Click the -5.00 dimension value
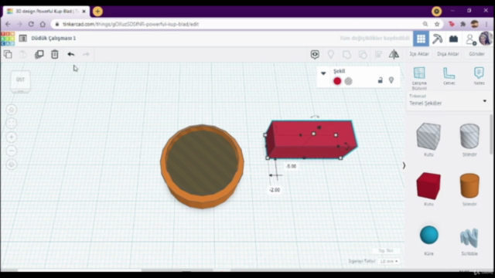This screenshot has height=278, width=495. [x=291, y=166]
